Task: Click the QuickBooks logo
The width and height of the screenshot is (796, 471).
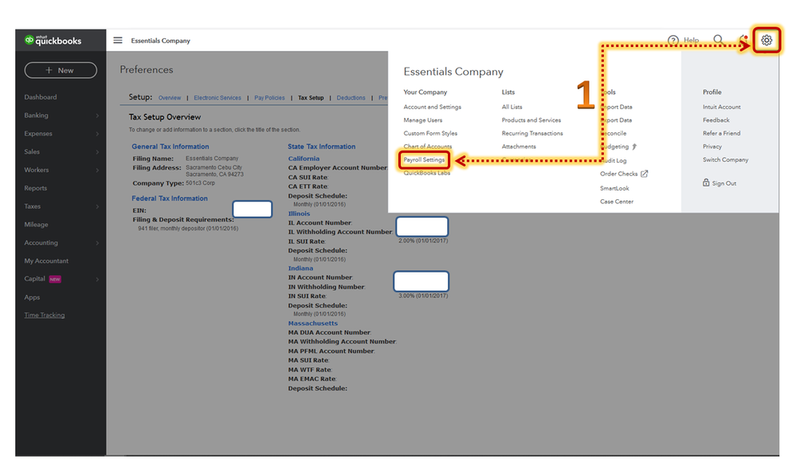Action: 53,40
